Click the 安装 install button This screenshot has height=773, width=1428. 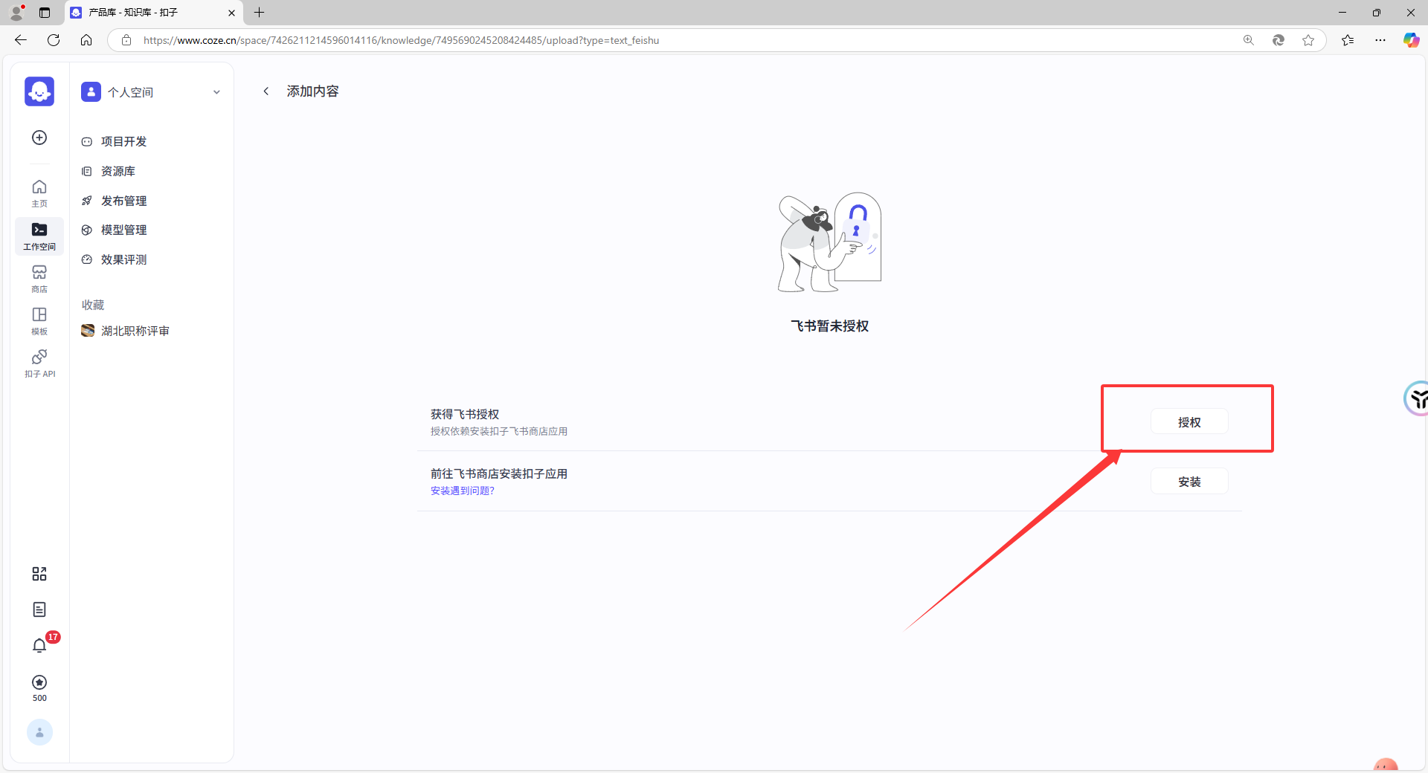[1189, 482]
